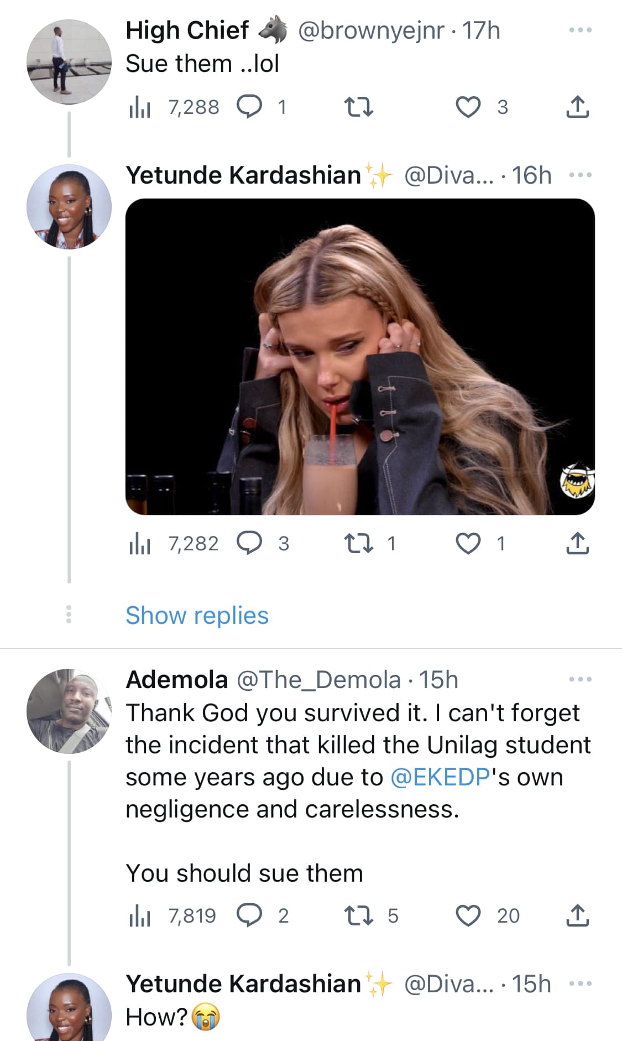The width and height of the screenshot is (622, 1041).
Task: Retweet Yetunde Kardashian's GIF tweet
Action: 358,544
